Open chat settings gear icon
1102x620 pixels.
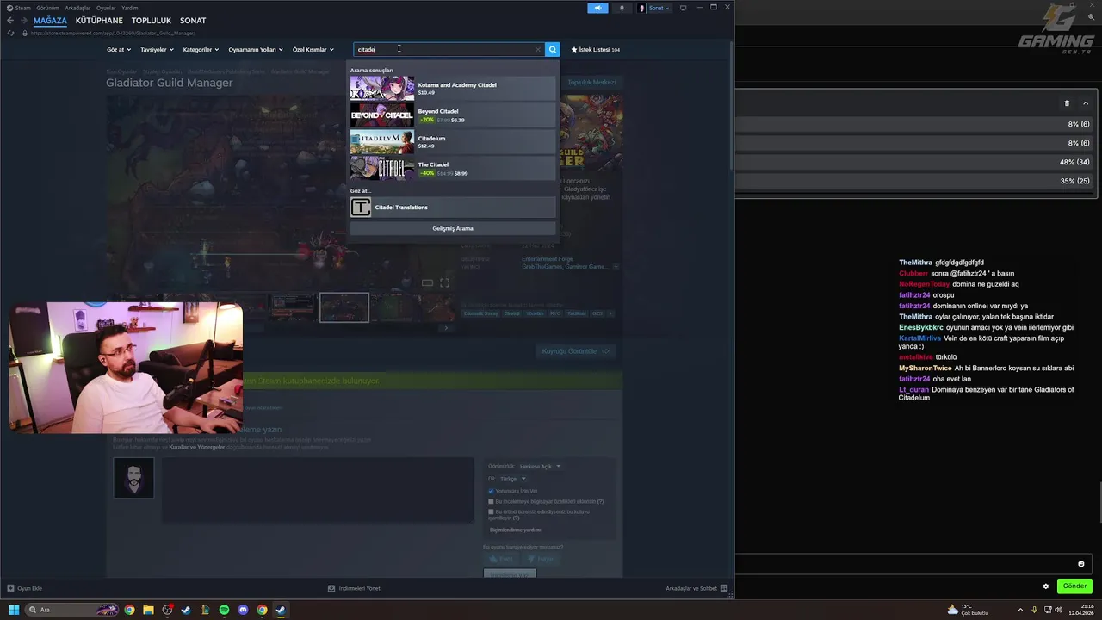tap(1046, 586)
